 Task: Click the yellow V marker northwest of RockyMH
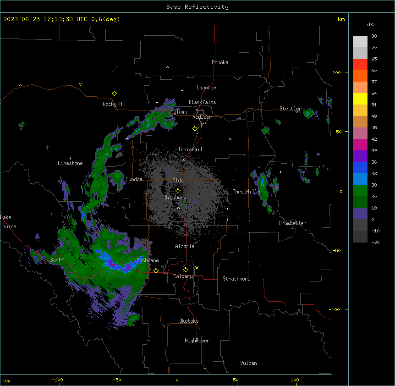[x=80, y=84]
